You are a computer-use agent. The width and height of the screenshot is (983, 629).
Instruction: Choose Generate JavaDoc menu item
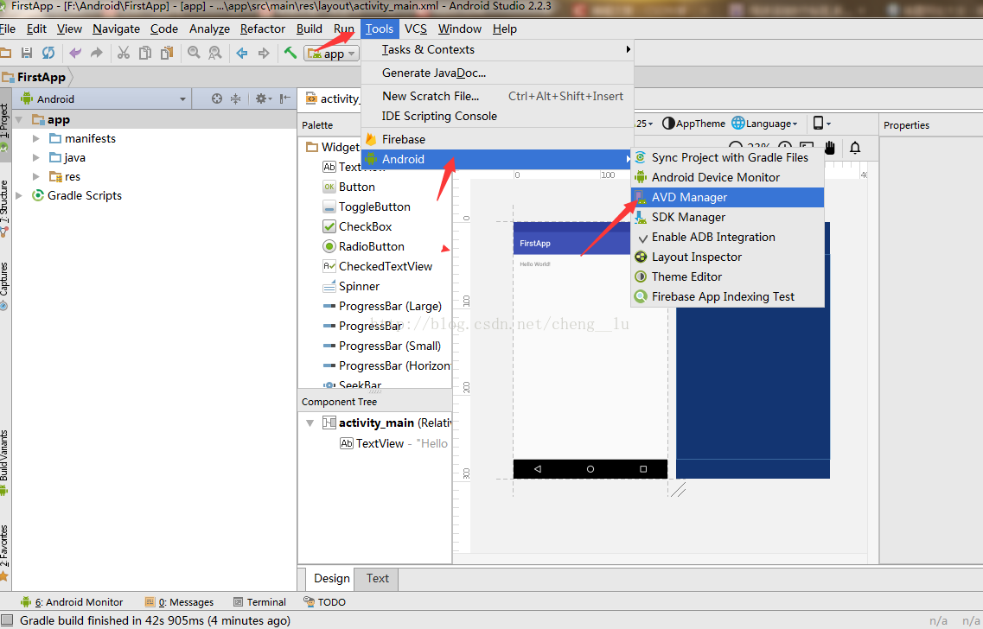[497, 73]
